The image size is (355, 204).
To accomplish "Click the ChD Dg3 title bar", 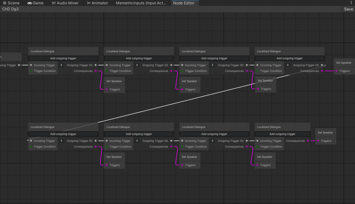I will pyautogui.click(x=10, y=9).
